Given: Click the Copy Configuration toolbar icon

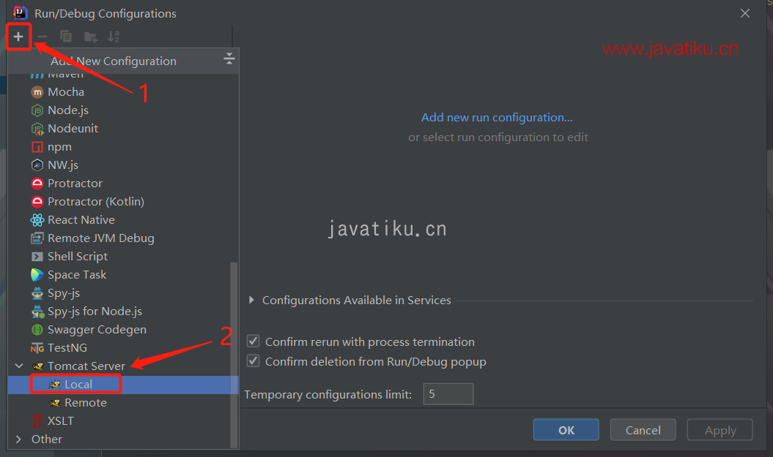Looking at the screenshot, I should (65, 37).
